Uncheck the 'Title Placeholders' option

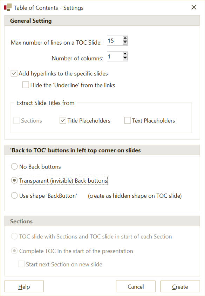63,120
